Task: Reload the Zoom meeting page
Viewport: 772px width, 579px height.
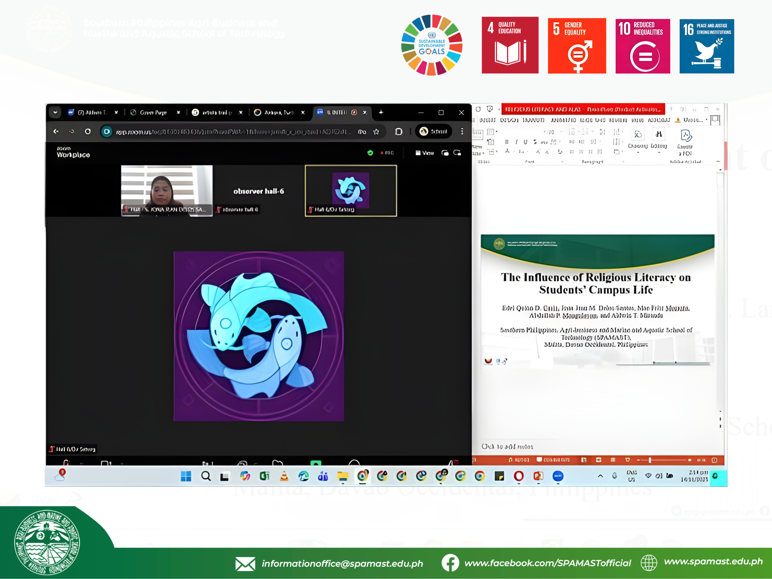Action: click(x=87, y=131)
